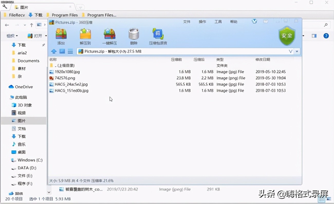334x204 pixels.
Task: Go up one level with the blue arrow in 360压缩
Action: tap(54, 51)
